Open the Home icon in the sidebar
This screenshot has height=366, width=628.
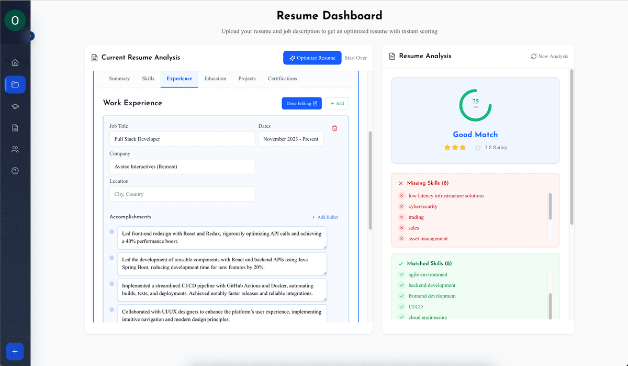pyautogui.click(x=15, y=62)
